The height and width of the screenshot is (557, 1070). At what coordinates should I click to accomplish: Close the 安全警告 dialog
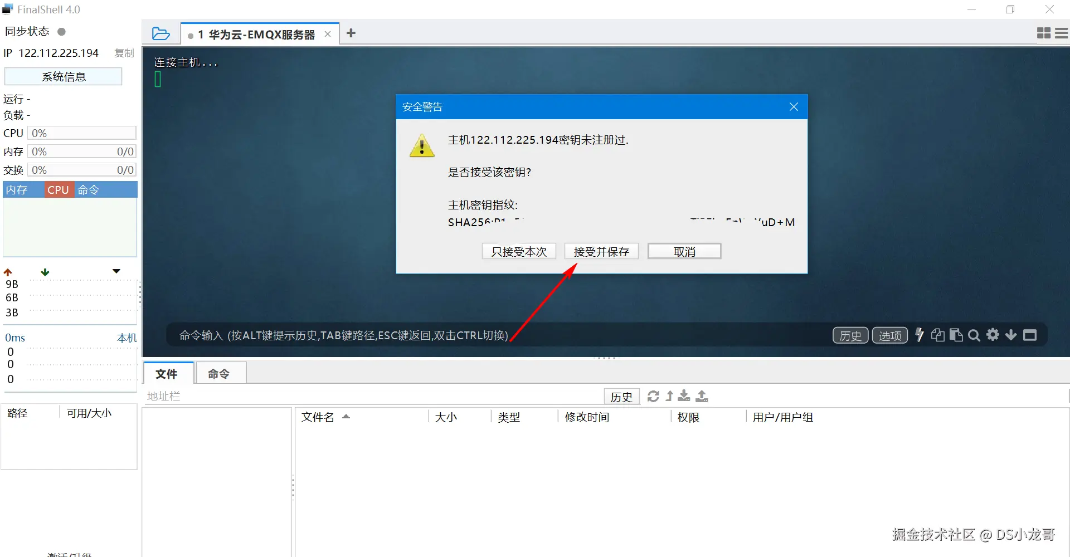794,106
